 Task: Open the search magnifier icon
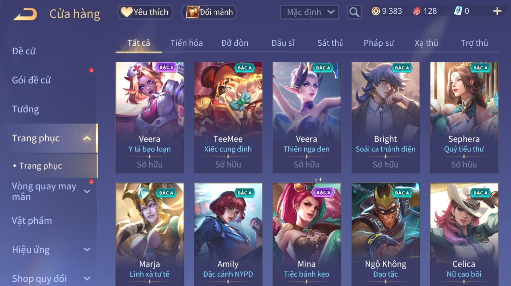[354, 12]
